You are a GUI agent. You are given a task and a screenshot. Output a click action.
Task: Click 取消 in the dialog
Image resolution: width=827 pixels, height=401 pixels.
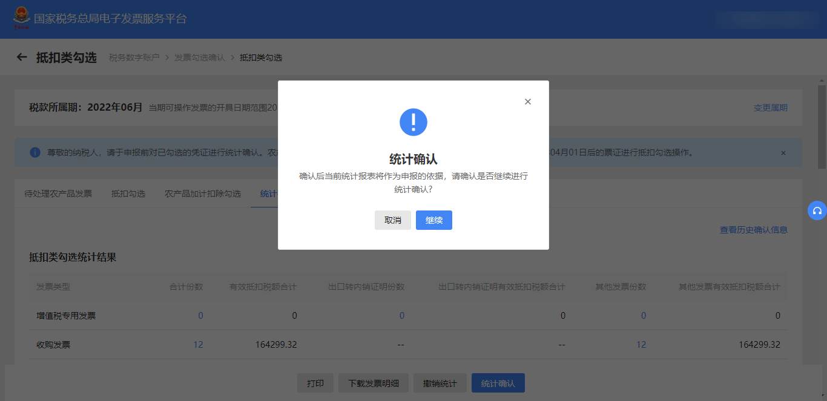point(392,220)
